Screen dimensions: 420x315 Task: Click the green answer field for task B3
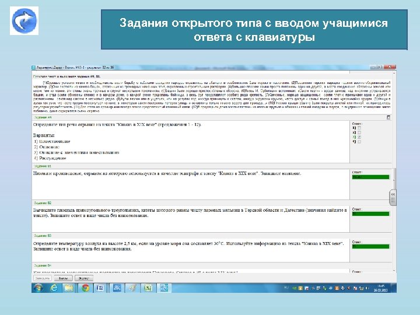click(370, 246)
